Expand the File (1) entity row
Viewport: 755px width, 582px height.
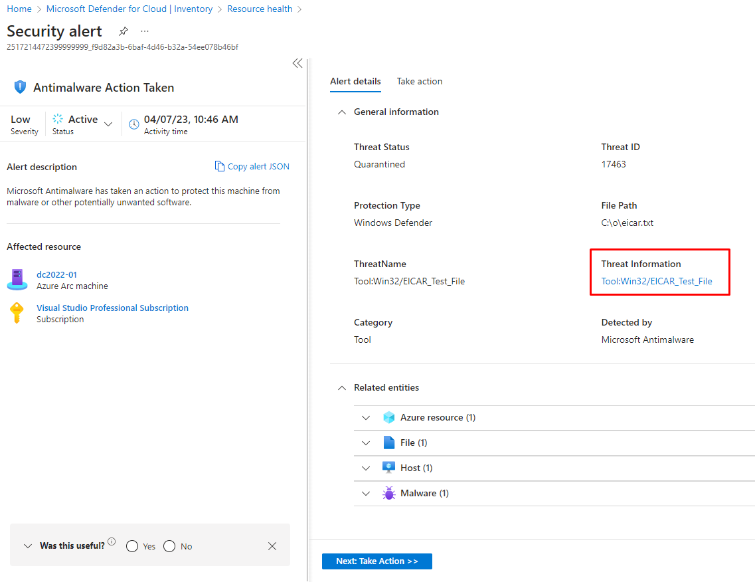(x=365, y=443)
